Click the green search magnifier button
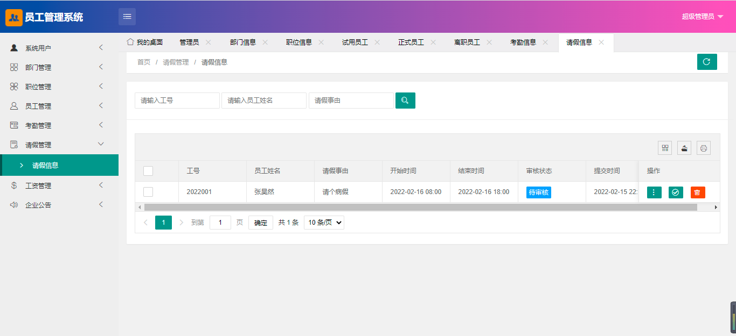This screenshot has height=336, width=736. point(405,101)
